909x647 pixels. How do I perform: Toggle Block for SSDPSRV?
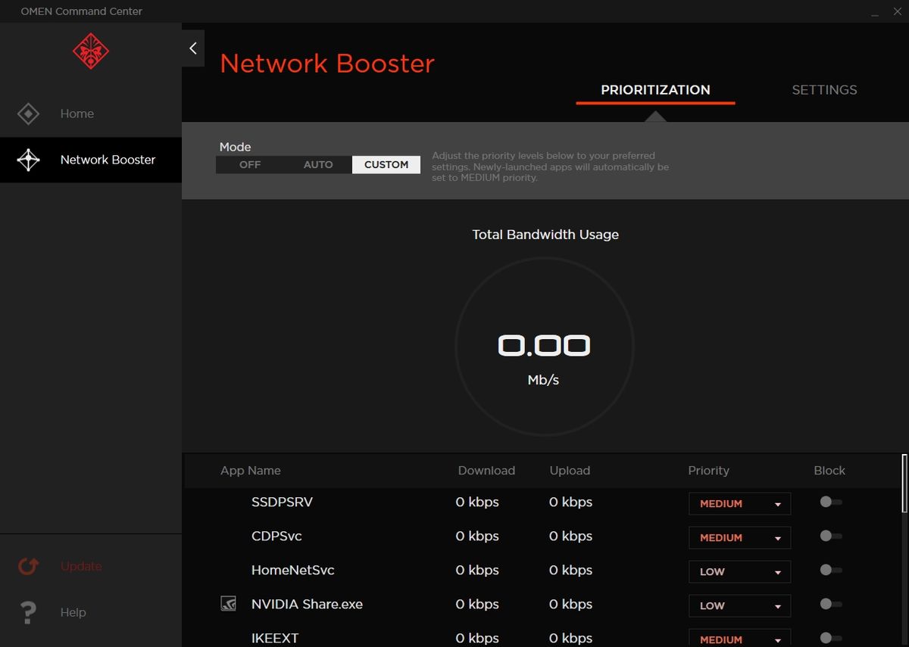830,502
